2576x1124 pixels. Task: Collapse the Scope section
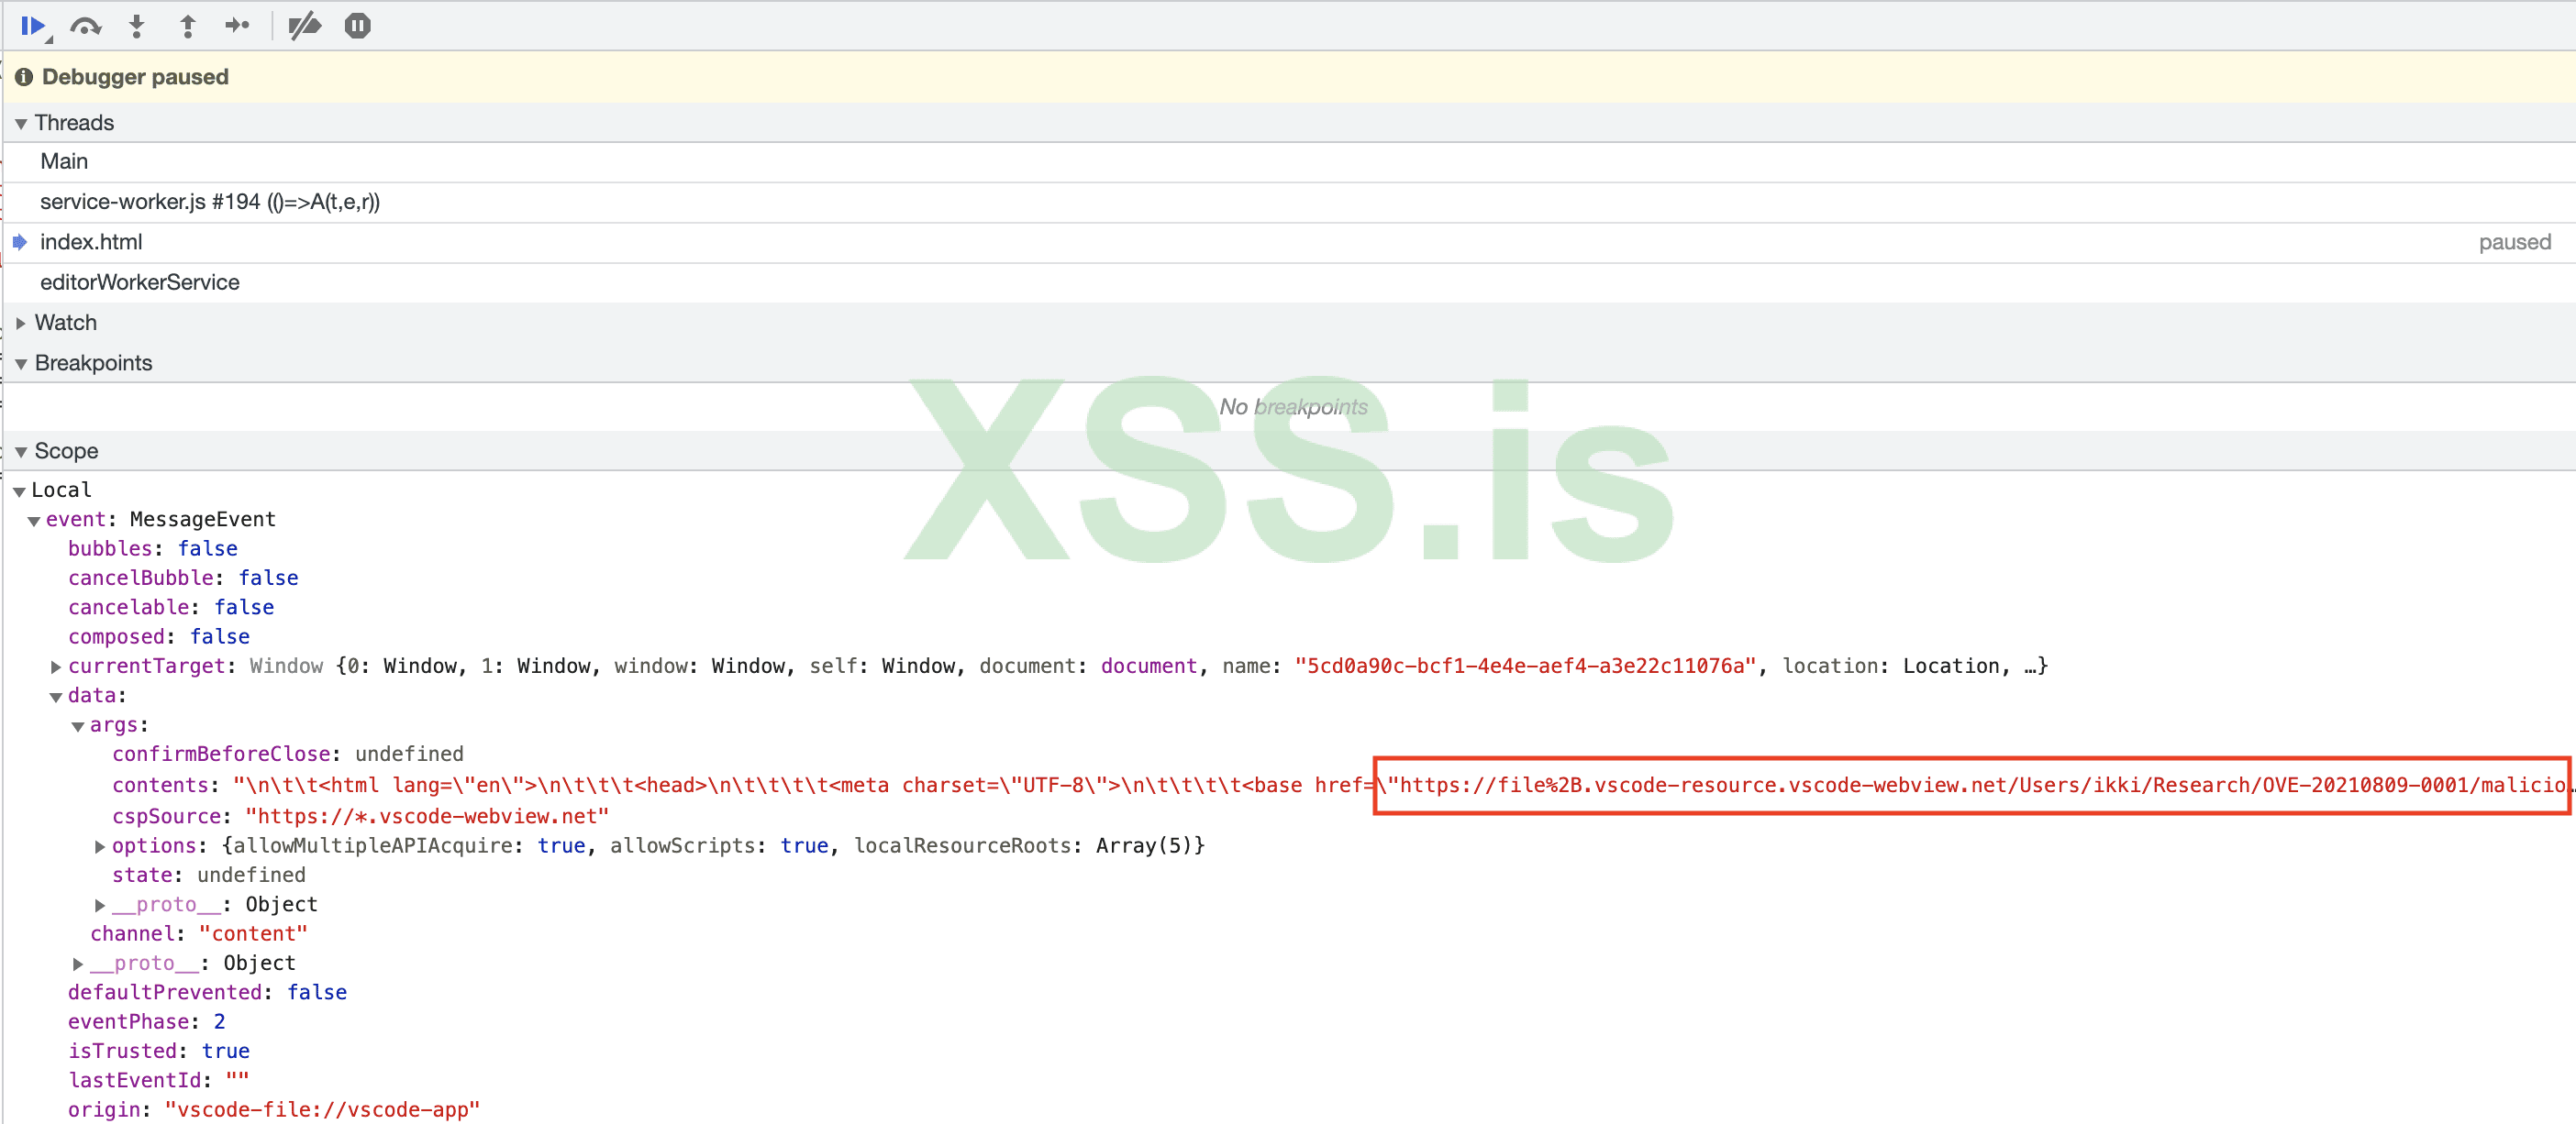pyautogui.click(x=21, y=452)
